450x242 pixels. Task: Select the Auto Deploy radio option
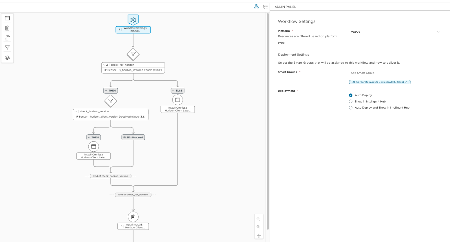click(x=351, y=95)
